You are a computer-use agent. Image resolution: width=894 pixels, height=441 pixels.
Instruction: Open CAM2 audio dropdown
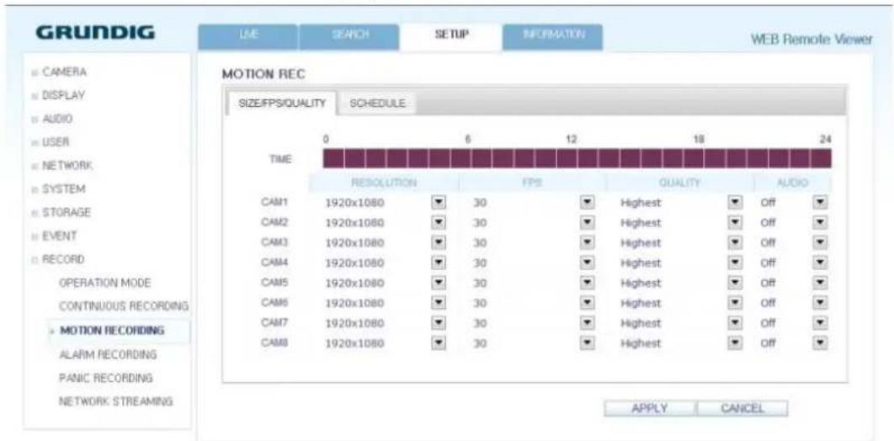click(820, 222)
